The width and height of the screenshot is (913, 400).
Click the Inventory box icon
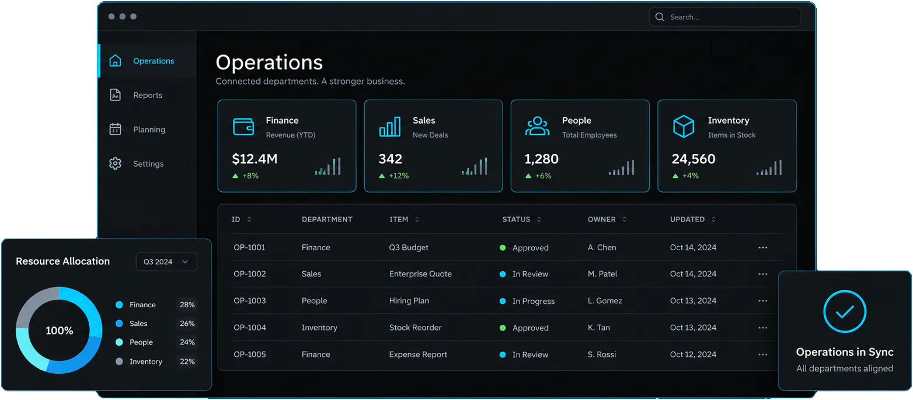point(684,127)
